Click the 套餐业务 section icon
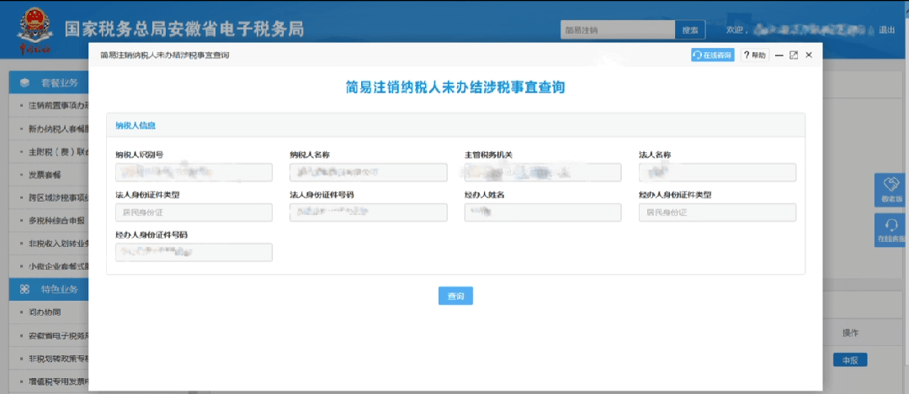The image size is (909, 394). pos(25,82)
